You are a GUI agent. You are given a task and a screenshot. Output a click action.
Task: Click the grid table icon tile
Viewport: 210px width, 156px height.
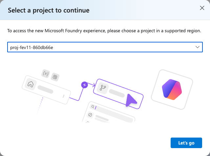point(55,77)
